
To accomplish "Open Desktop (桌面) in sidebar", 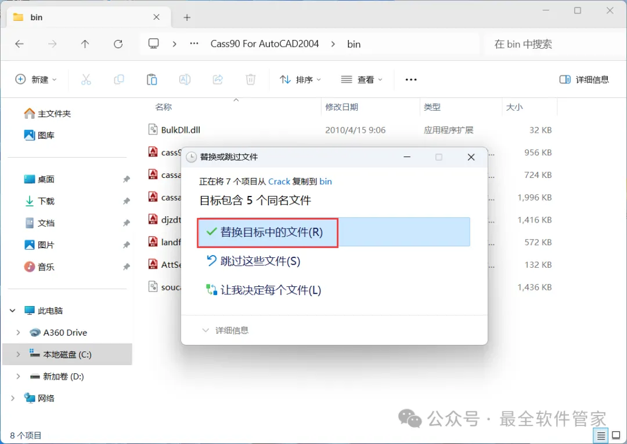I will [x=39, y=179].
